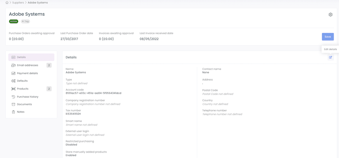339x158 pixels.
Task: Go to home via breadcrumb house icon
Action: [x=7, y=2]
